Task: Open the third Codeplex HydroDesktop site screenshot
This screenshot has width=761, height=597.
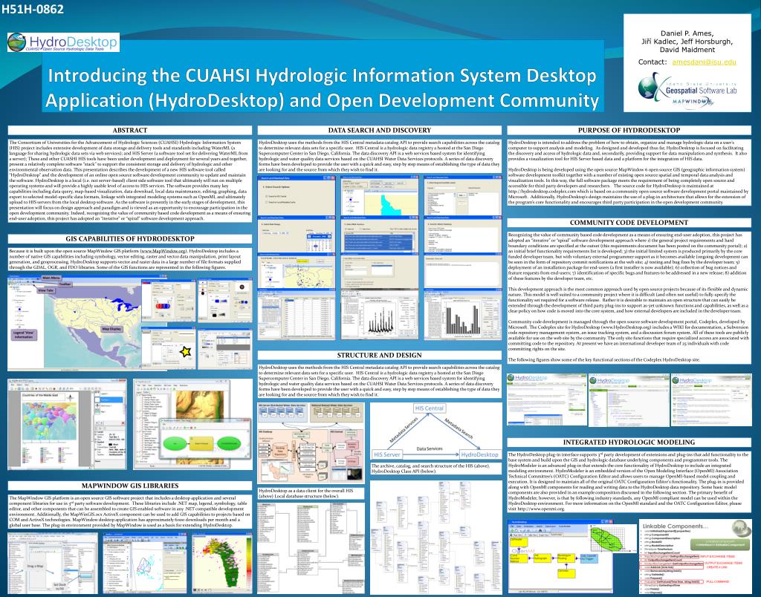Action: (711, 400)
